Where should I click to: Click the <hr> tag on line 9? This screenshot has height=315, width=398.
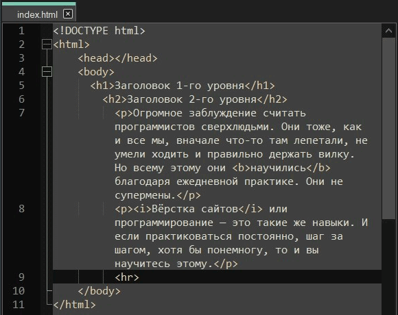127,277
